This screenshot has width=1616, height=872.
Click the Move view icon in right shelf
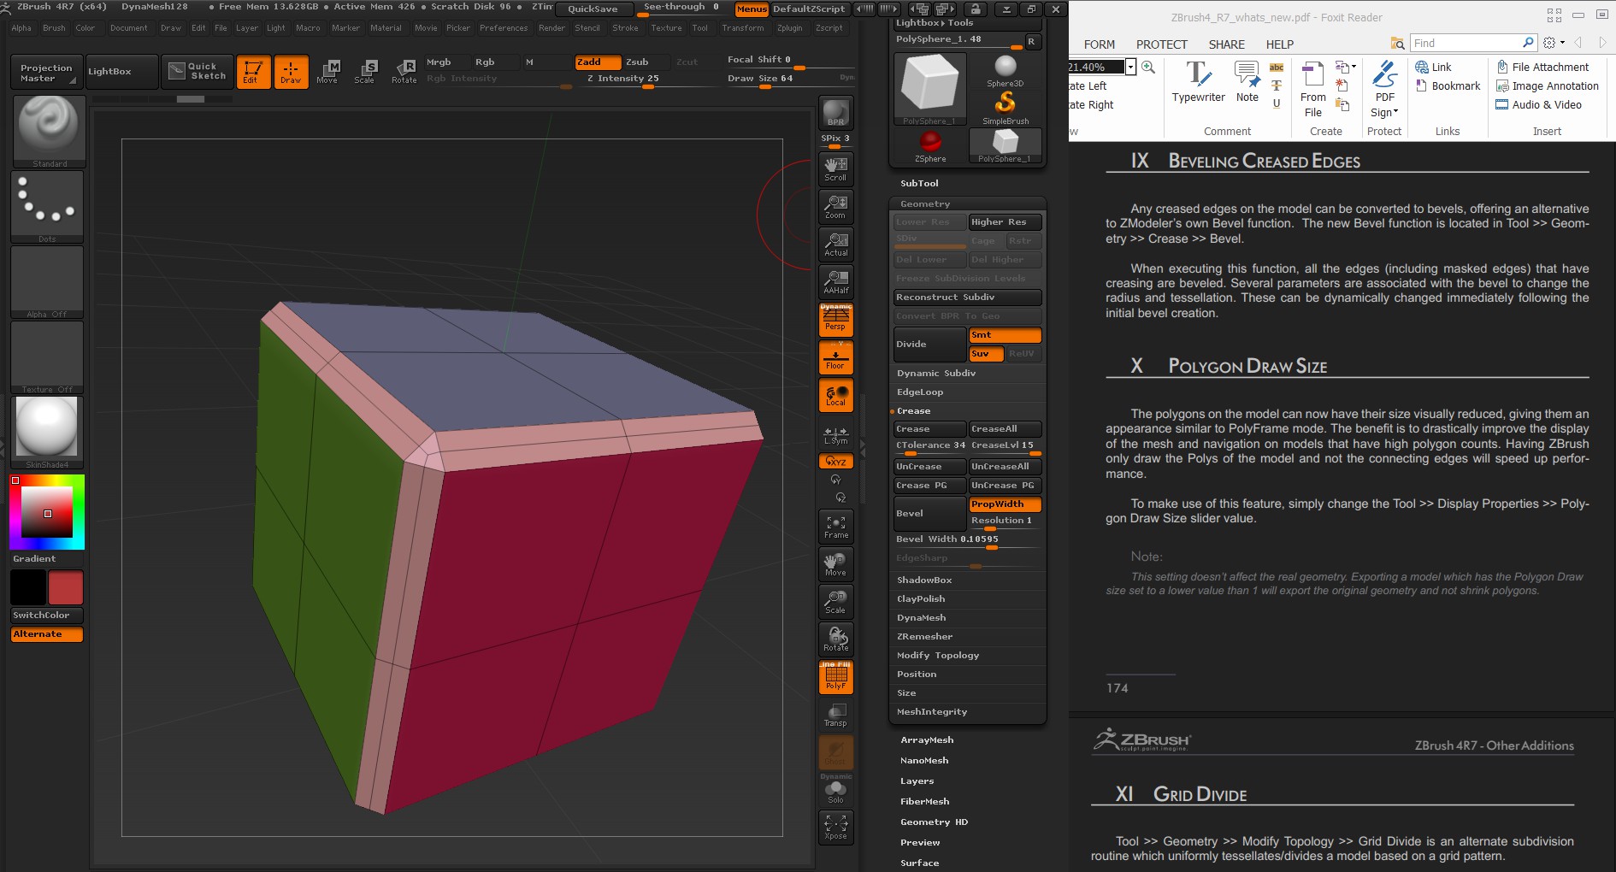pos(835,564)
